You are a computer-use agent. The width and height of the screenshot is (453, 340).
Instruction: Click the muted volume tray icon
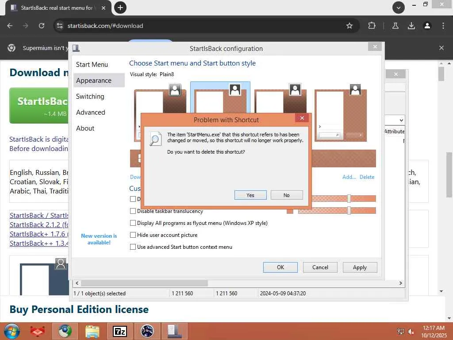click(411, 332)
